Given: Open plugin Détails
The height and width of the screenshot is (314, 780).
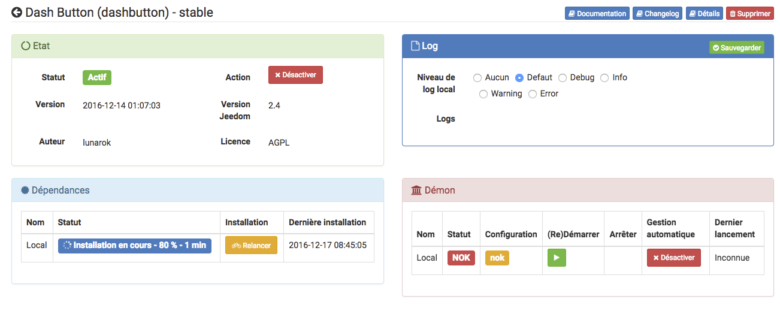Looking at the screenshot, I should (x=704, y=13).
